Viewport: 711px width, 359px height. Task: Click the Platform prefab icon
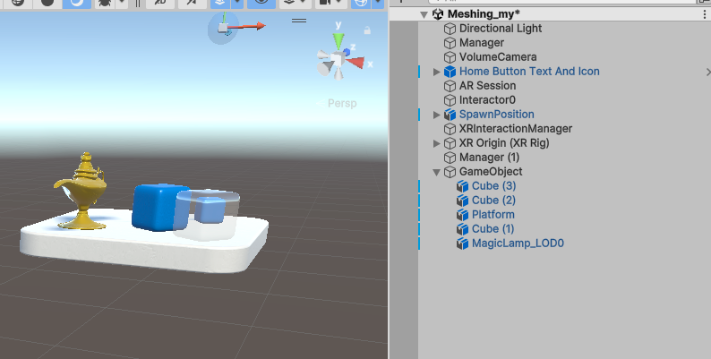tap(463, 215)
